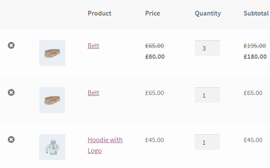The height and width of the screenshot is (168, 270).
Task: Select the quantity field showing 3
Action: 207,48
